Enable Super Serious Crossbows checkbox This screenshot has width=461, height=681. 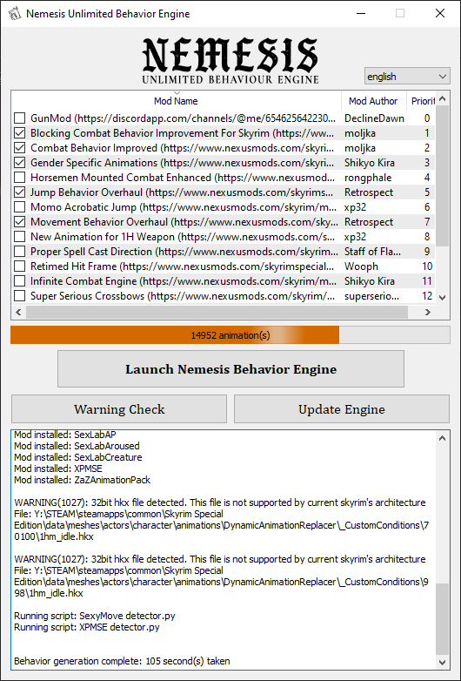click(19, 296)
